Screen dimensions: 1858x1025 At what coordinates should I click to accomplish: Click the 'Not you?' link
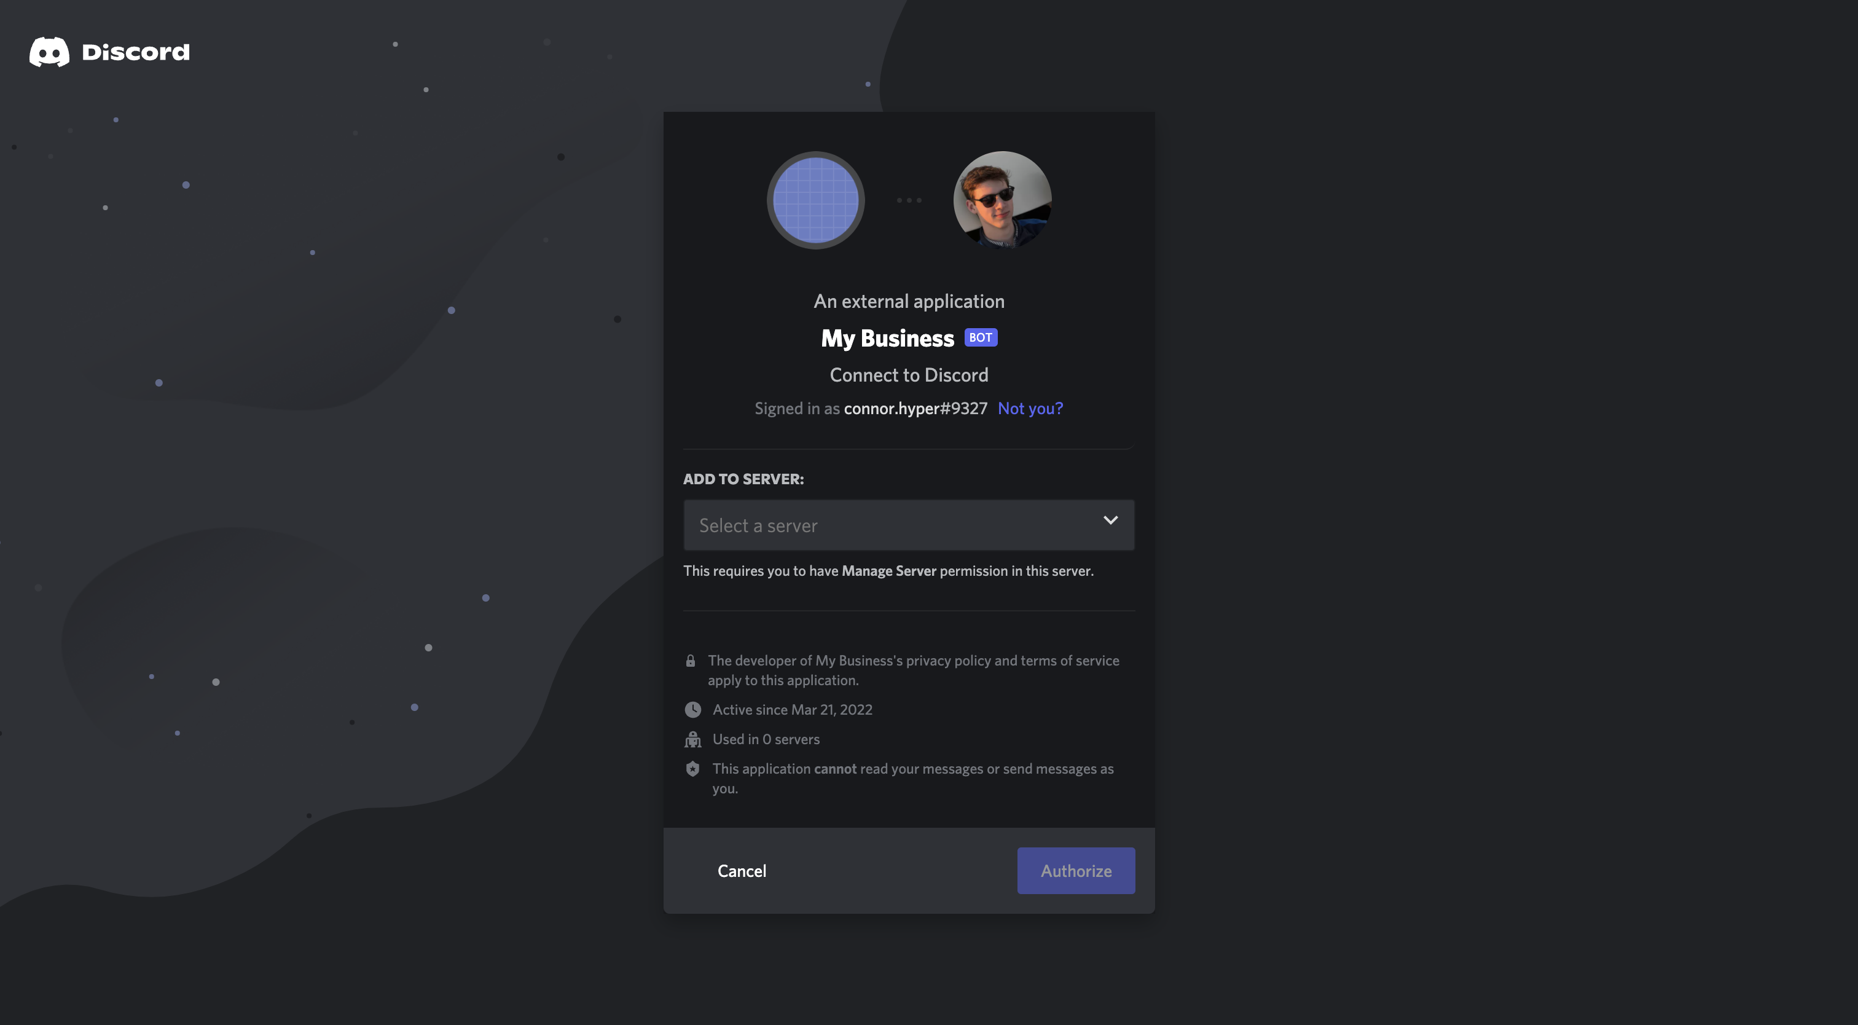point(1030,408)
